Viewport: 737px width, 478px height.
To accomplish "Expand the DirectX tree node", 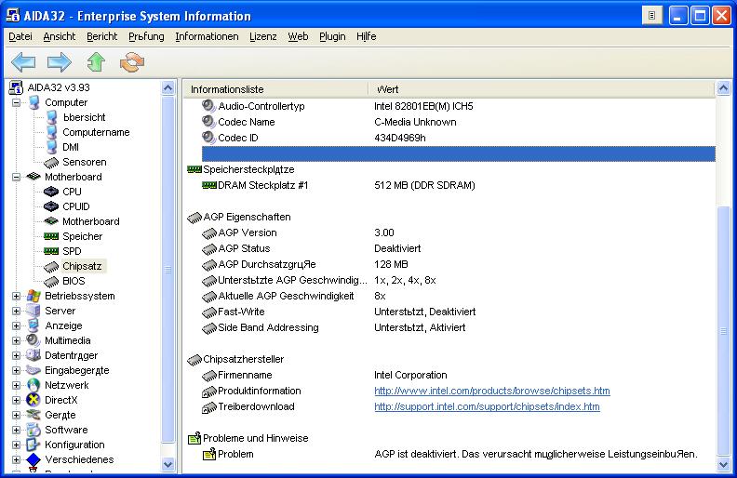I will click(x=16, y=400).
